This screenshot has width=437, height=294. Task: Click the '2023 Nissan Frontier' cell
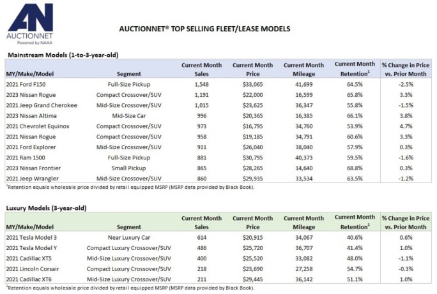33,168
